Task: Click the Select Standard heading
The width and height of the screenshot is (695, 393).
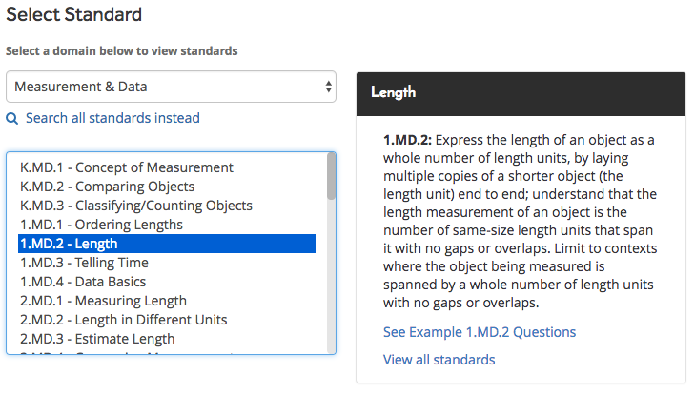Action: click(73, 15)
